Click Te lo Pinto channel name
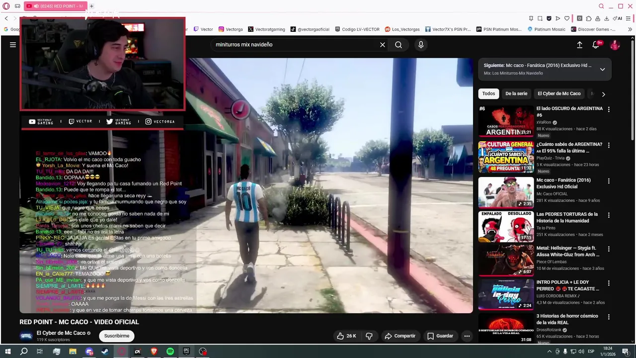The image size is (636, 358). point(547,228)
